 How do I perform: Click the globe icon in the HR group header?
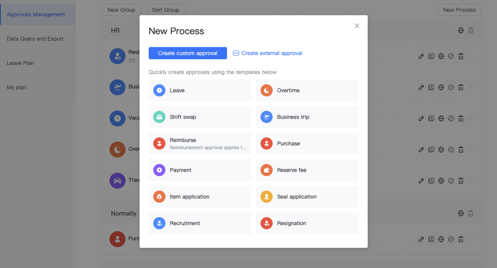tap(461, 30)
